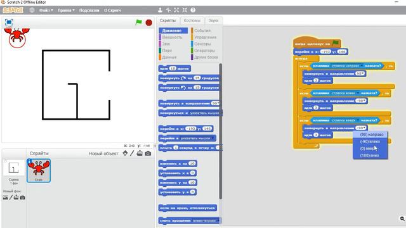Paint a new backdrop icon
The image size is (406, 228).
11,198
